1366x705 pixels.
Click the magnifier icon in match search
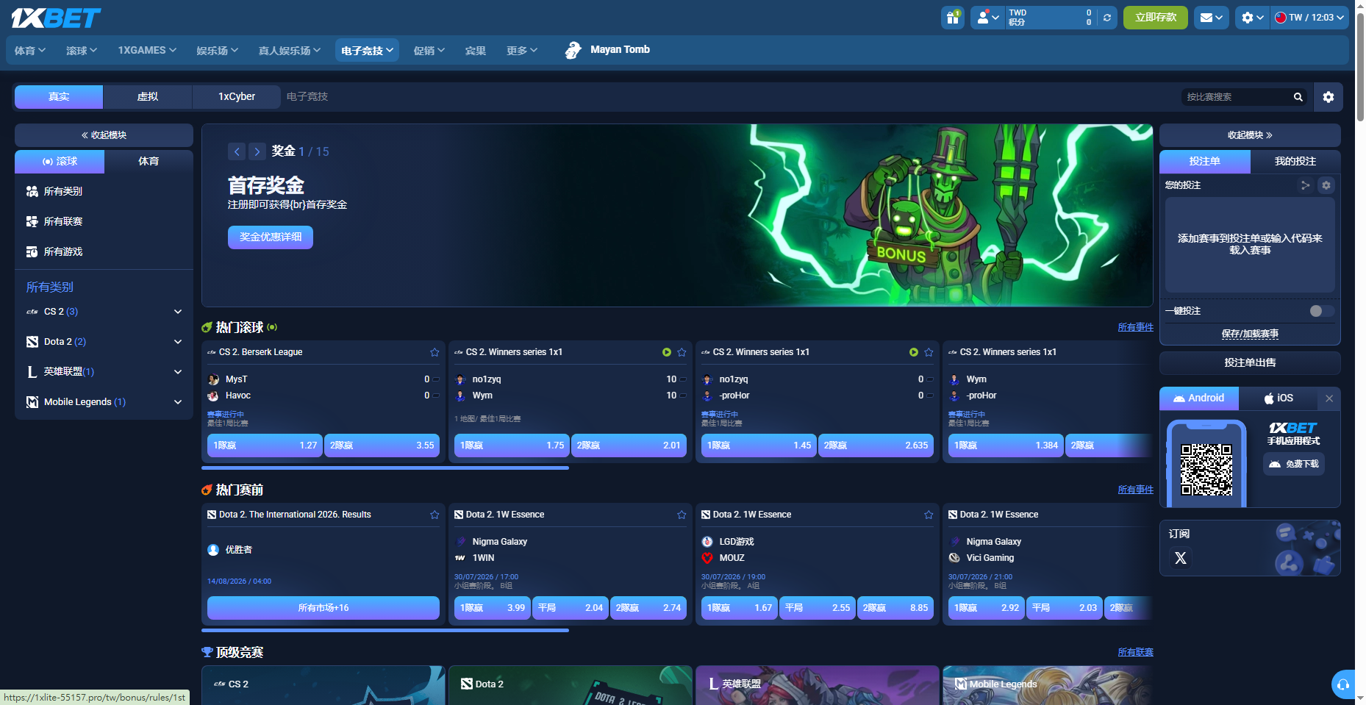(1298, 97)
